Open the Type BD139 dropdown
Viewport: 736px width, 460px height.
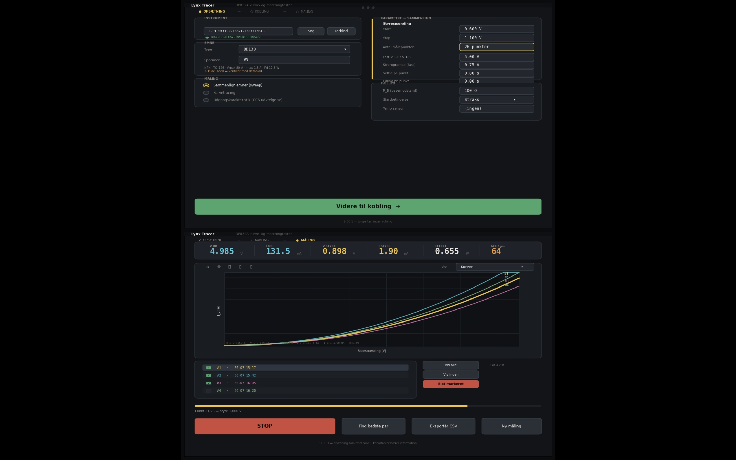point(294,49)
